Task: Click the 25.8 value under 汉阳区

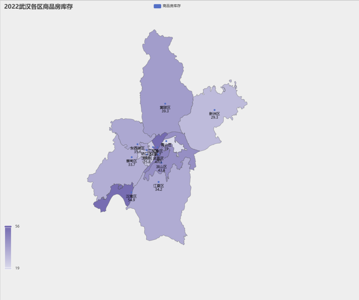Action: tap(147, 162)
